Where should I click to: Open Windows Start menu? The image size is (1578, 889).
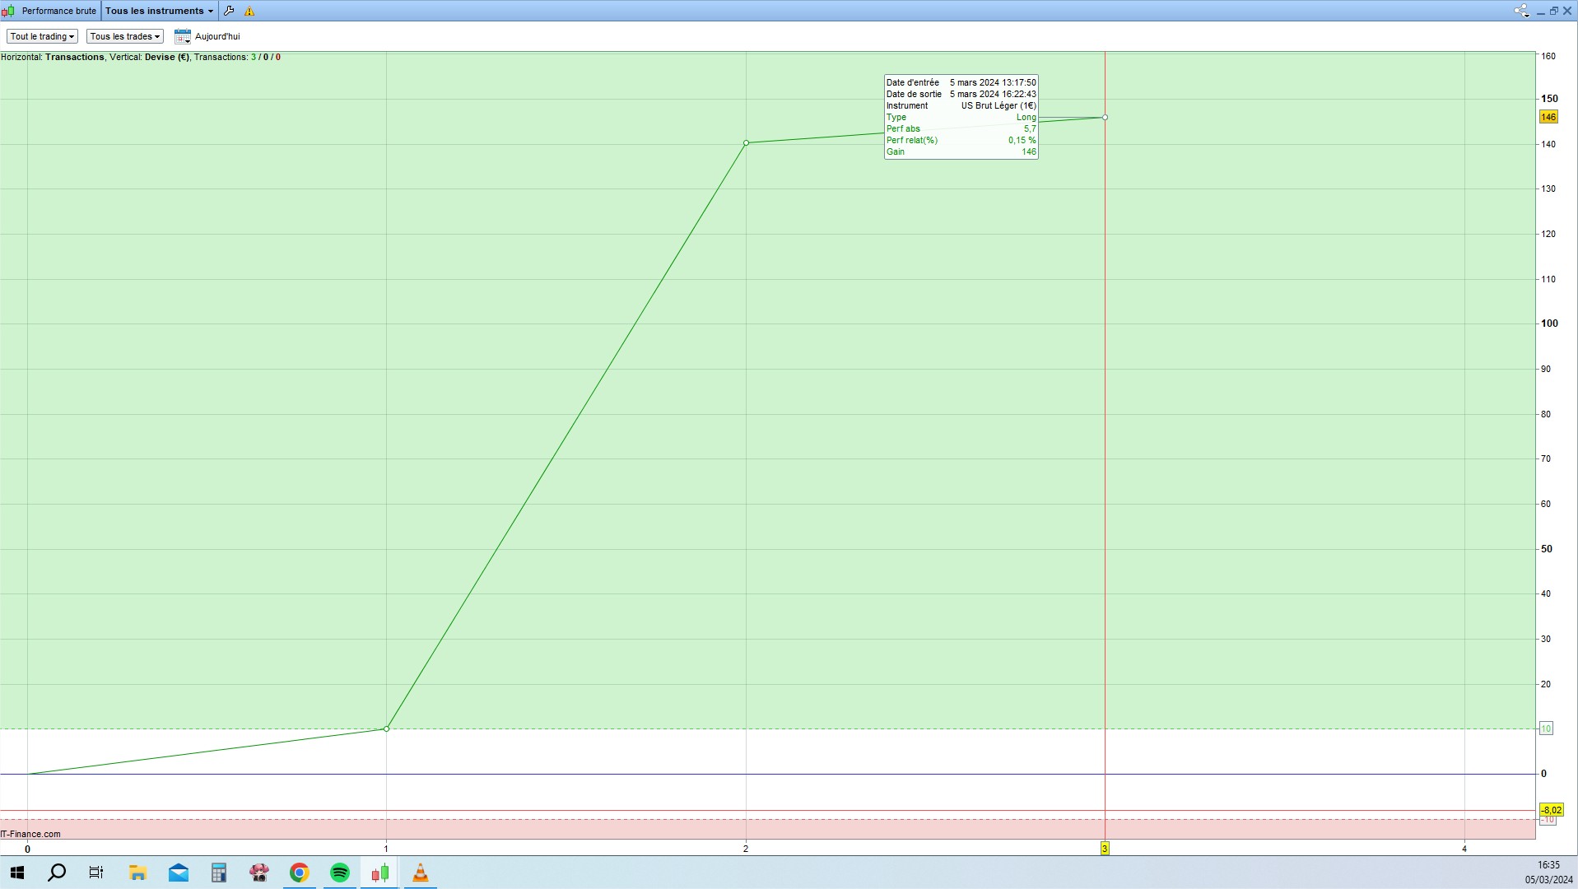pyautogui.click(x=16, y=873)
